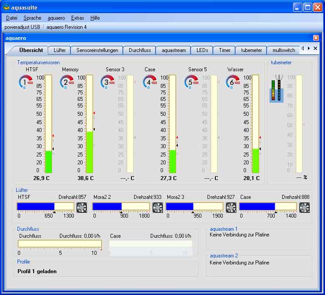Switch to the aquastream tab
Viewport: 325px width, 295px height.
click(x=174, y=50)
